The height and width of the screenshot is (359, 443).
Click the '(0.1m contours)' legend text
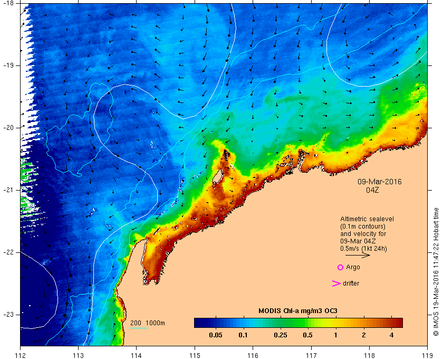(x=363, y=226)
